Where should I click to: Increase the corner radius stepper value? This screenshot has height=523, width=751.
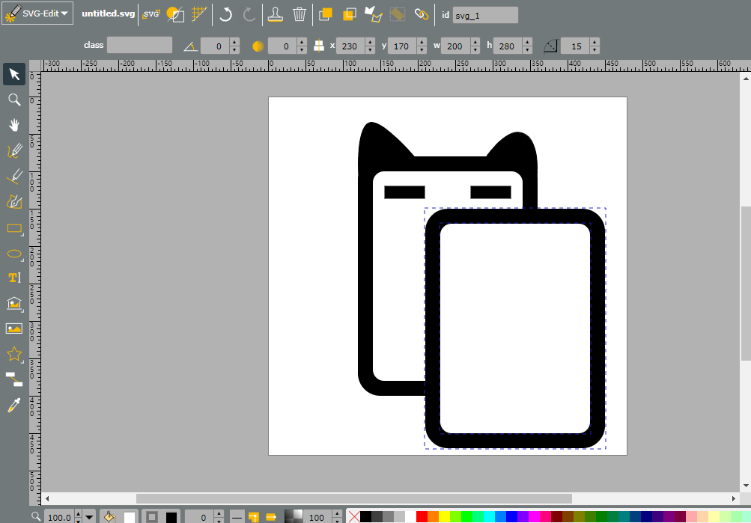pyautogui.click(x=595, y=42)
